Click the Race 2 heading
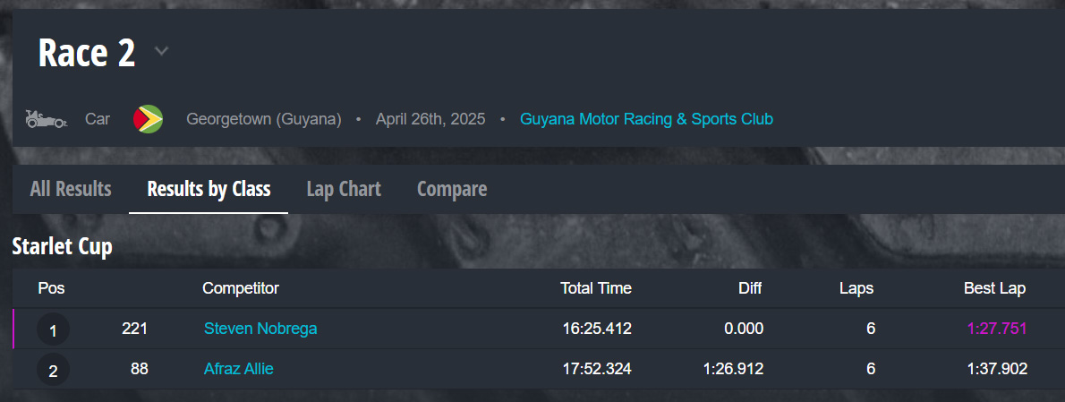Screen dimensions: 1065x402 (87, 54)
